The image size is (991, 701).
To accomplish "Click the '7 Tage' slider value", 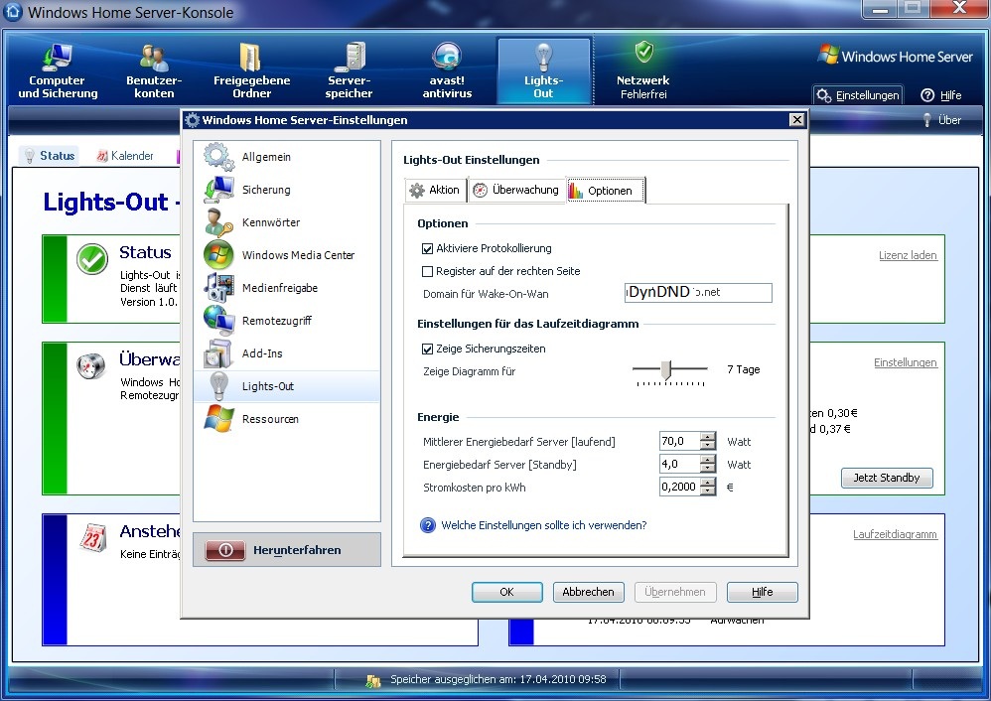I will pyautogui.click(x=743, y=369).
